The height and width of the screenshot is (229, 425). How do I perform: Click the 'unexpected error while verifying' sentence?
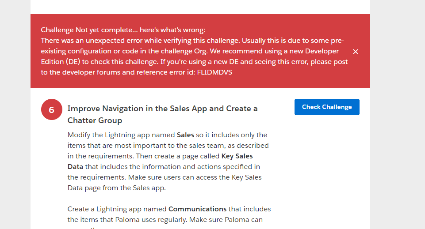point(133,41)
